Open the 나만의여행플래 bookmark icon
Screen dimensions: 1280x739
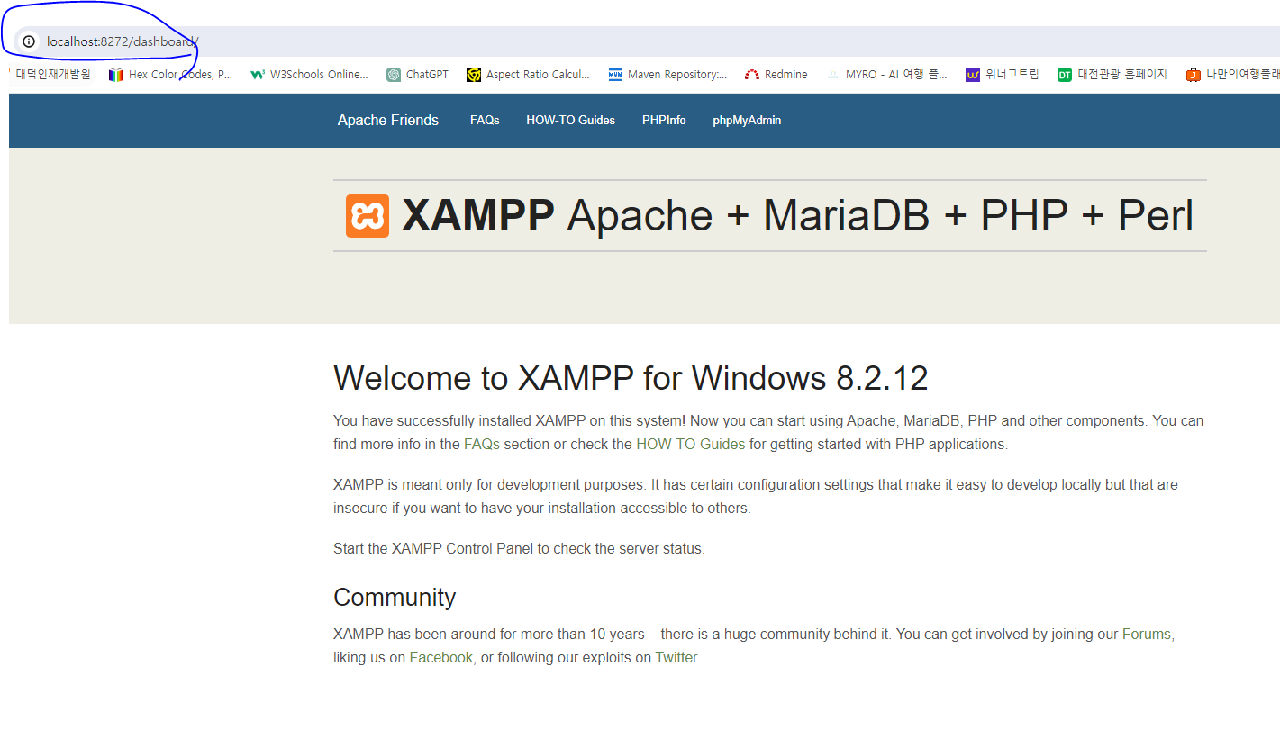tap(1194, 75)
